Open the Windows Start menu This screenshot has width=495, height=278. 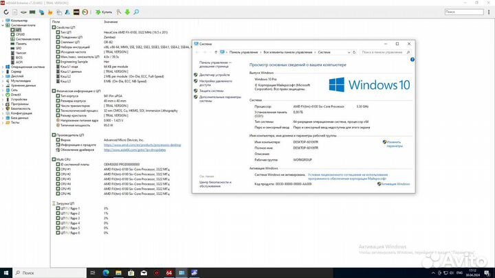[6, 273]
